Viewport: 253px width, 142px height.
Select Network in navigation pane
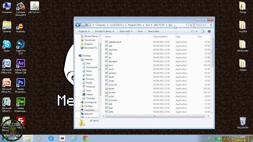[87, 114]
